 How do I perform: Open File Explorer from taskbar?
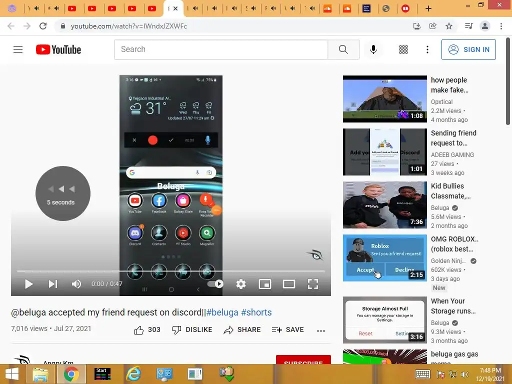coord(40,374)
